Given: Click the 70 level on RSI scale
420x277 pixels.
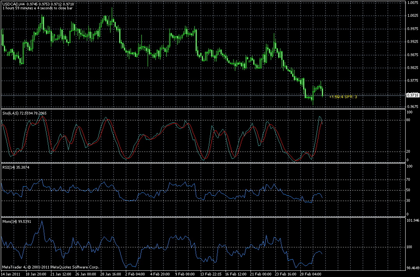Looking at the screenshot, I should [x=408, y=180].
